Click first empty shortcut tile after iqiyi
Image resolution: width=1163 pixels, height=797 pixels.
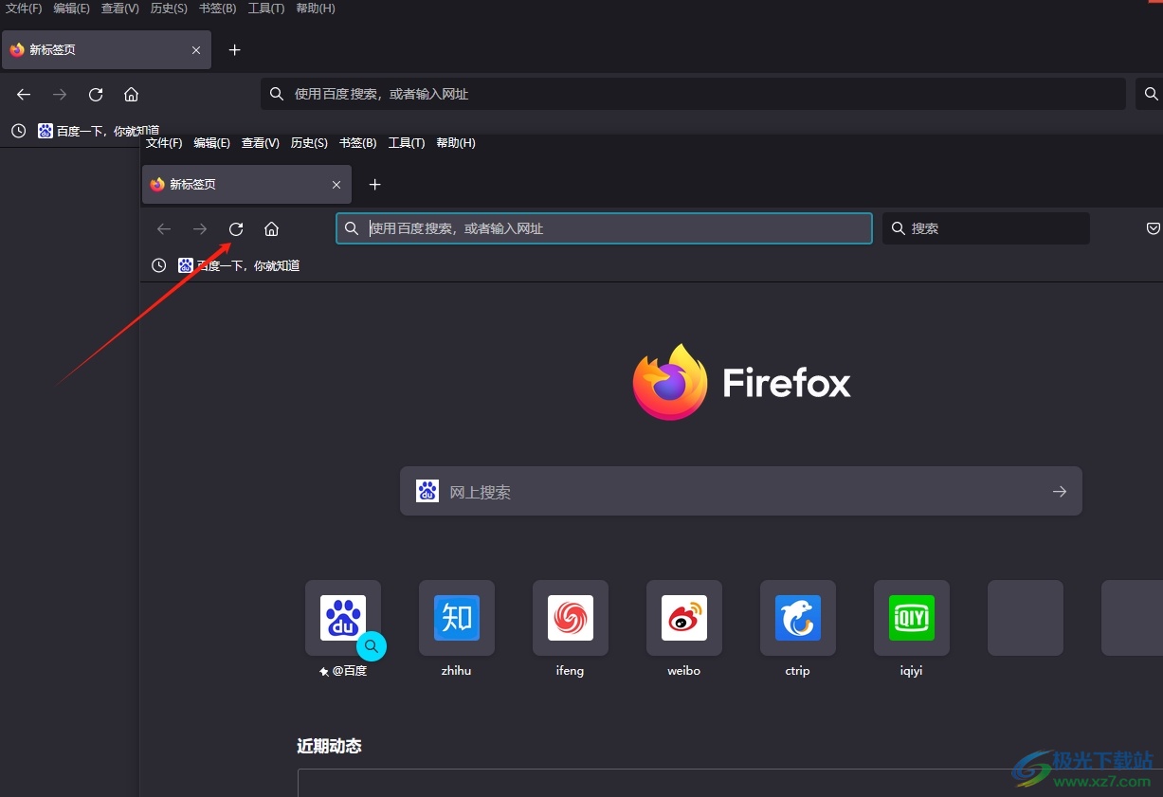point(1026,618)
